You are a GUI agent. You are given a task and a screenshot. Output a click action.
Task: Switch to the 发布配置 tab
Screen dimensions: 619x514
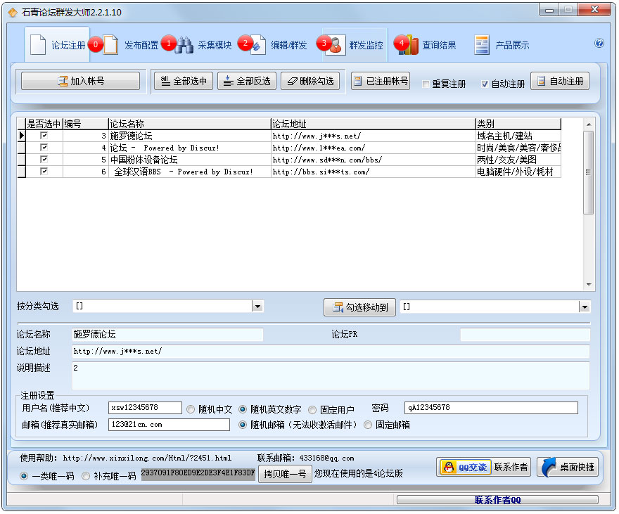132,45
